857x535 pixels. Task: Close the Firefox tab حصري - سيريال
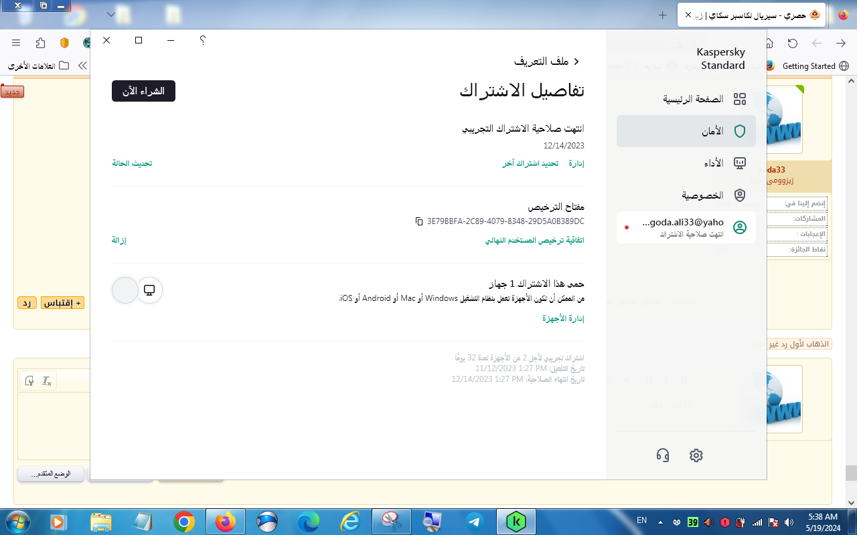(x=688, y=15)
